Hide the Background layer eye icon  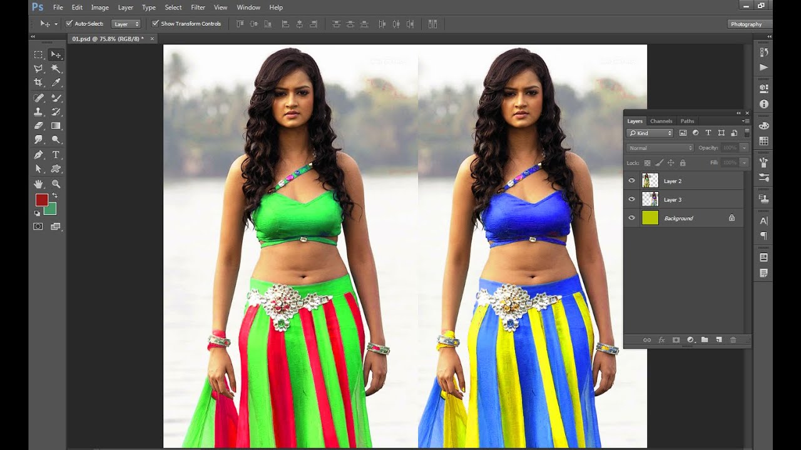[x=631, y=218]
